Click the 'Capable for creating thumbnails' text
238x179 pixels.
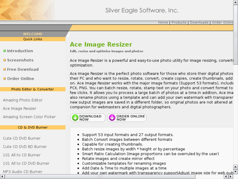pyautogui.click(x=112, y=144)
